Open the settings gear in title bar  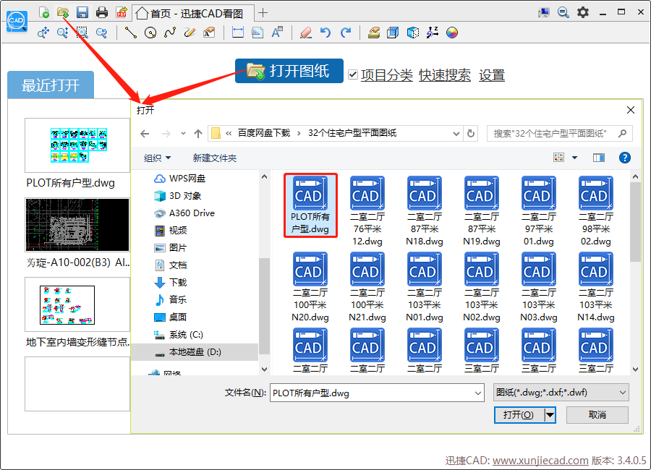point(583,12)
